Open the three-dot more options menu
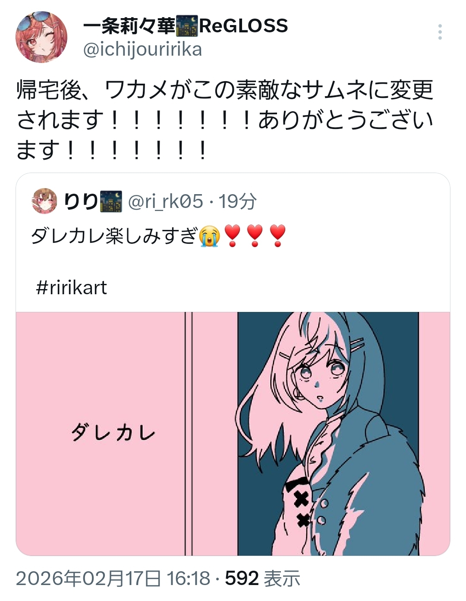Viewport: 466px width, 601px height. point(440,32)
